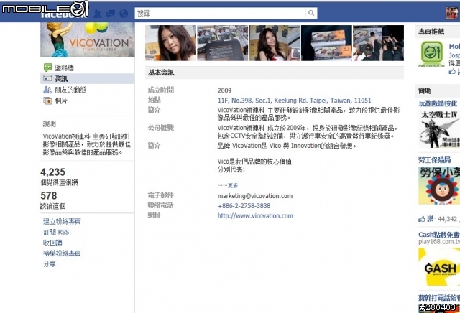Click the wall speech bubble icon
The height and width of the screenshot is (313, 460).
pos(47,67)
